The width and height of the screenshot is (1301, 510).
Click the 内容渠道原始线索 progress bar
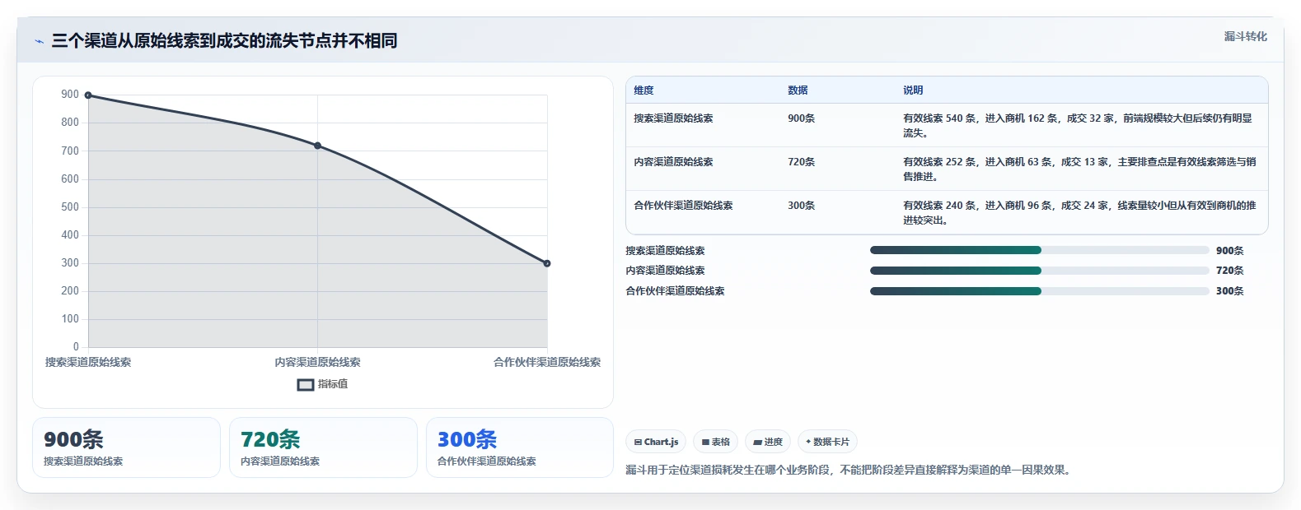pyautogui.click(x=1039, y=271)
